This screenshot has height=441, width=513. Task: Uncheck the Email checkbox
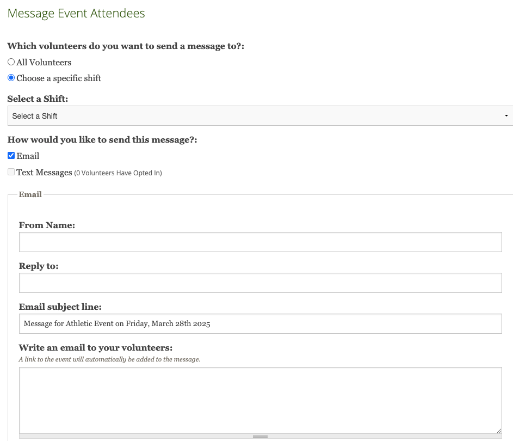[11, 156]
